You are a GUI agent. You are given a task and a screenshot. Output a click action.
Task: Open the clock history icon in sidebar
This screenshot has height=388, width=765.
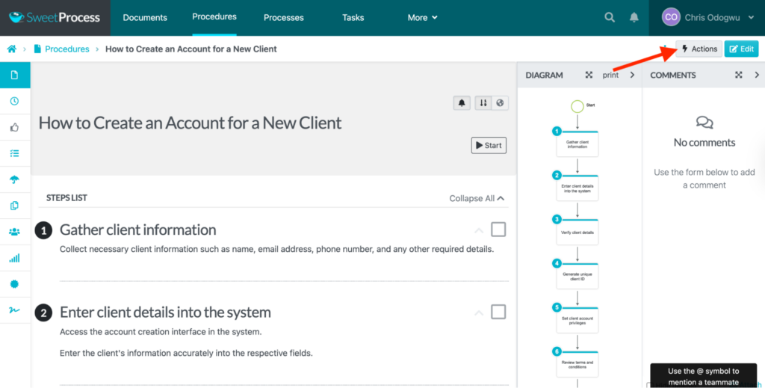(14, 102)
